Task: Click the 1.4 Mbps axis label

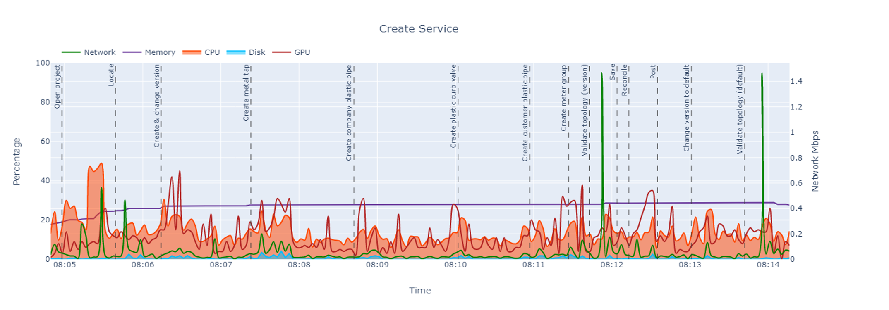Action: coord(796,81)
